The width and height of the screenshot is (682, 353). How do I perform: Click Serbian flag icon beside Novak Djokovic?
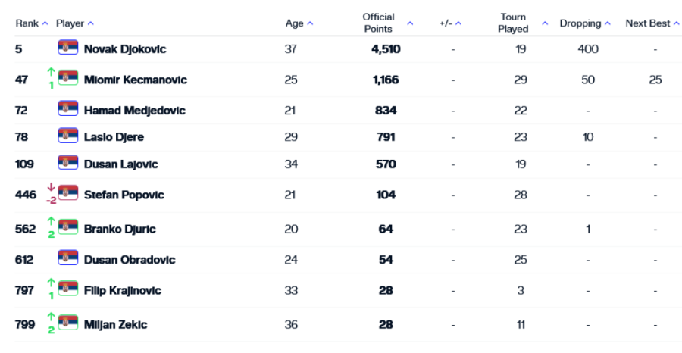68,48
